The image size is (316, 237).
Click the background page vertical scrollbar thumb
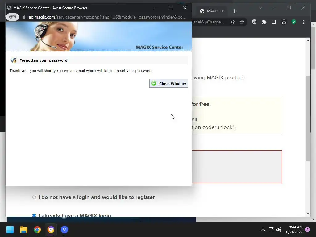[x=308, y=118]
